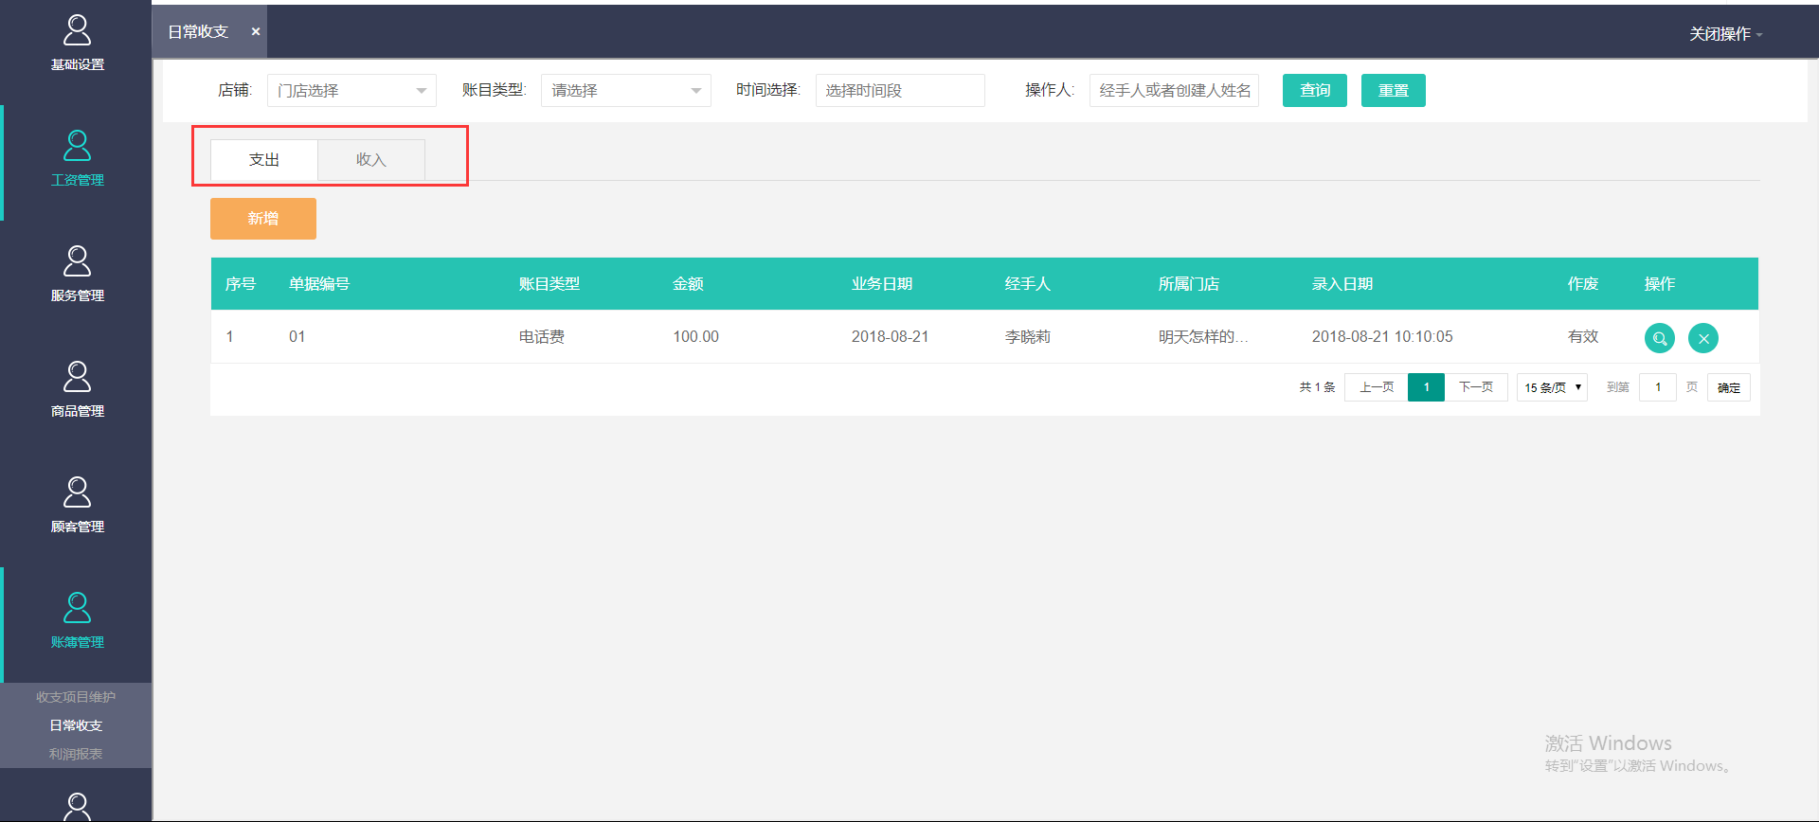
Task: Void record 01 with the X icon
Action: pyautogui.click(x=1702, y=338)
